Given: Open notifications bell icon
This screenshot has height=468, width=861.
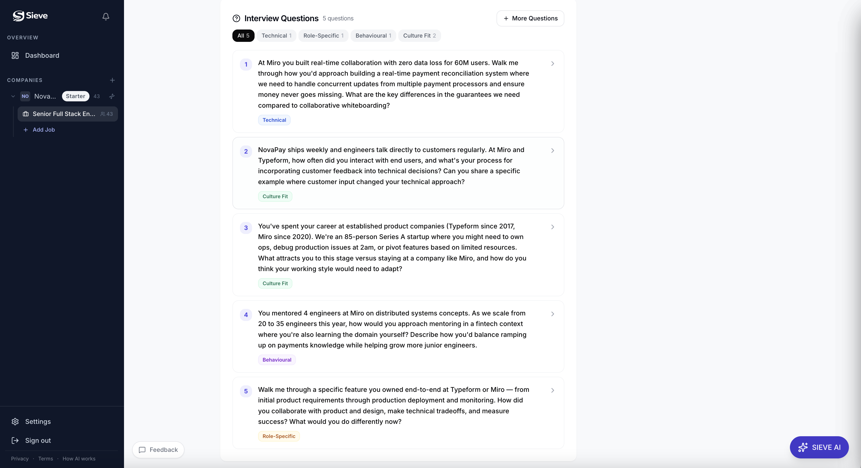Looking at the screenshot, I should point(106,16).
